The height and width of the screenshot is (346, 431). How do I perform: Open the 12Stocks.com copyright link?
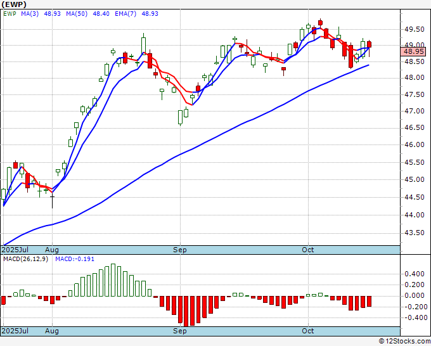pyautogui.click(x=404, y=342)
